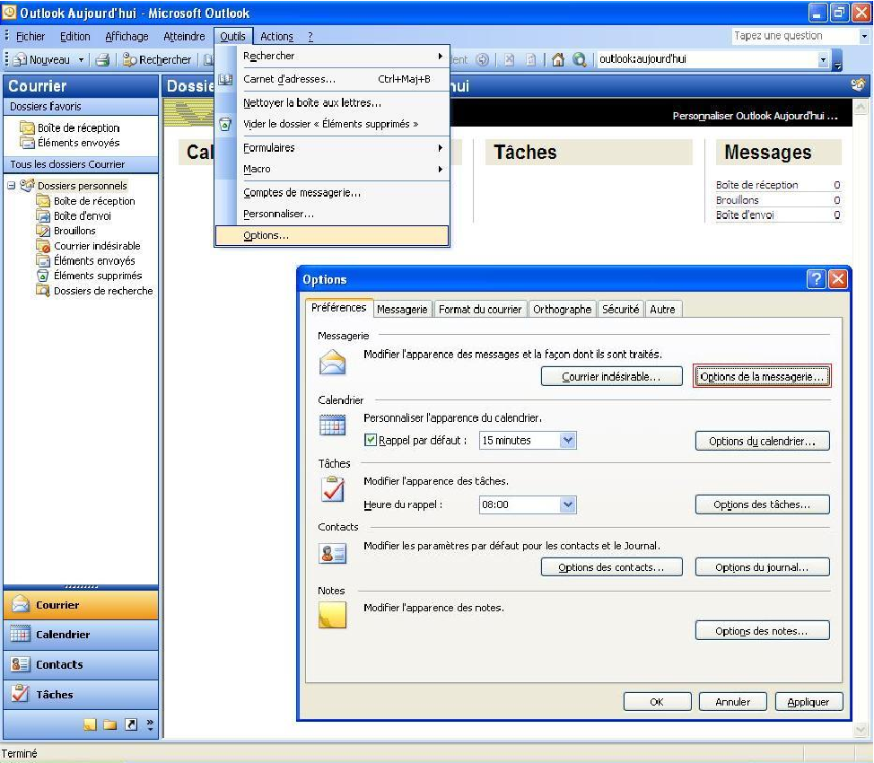Click Options des contacts... button
Viewport: 874px width, 763px height.
pos(611,567)
